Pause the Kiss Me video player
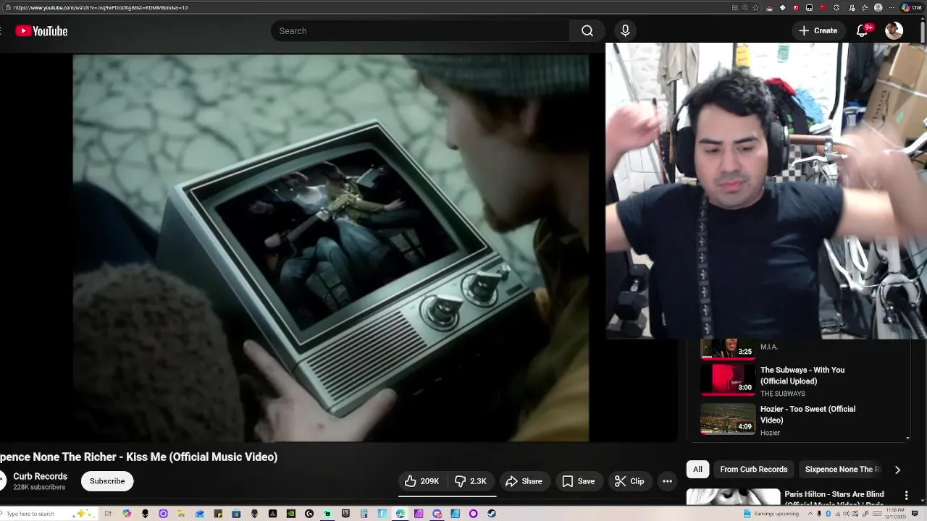This screenshot has width=927, height=521. (x=330, y=247)
